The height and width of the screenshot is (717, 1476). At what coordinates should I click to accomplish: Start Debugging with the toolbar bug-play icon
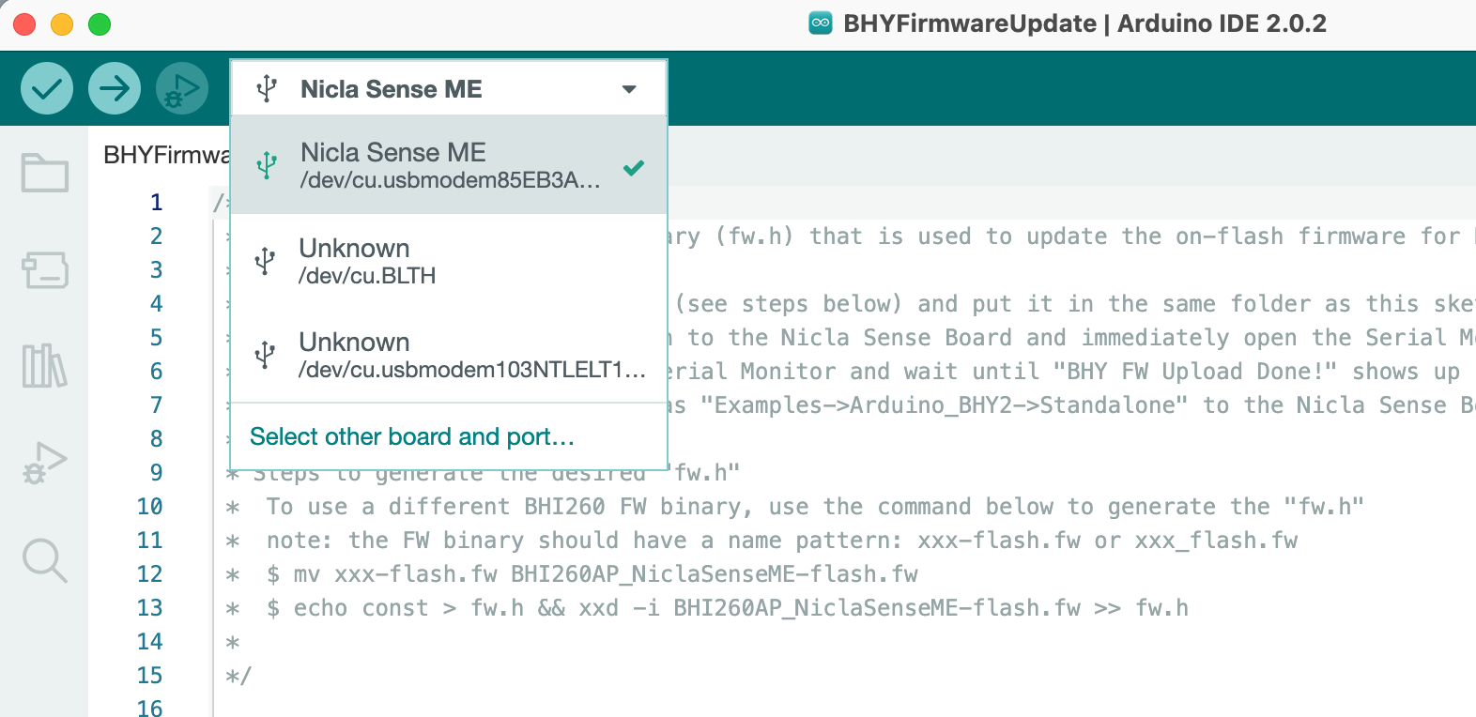[x=182, y=89]
